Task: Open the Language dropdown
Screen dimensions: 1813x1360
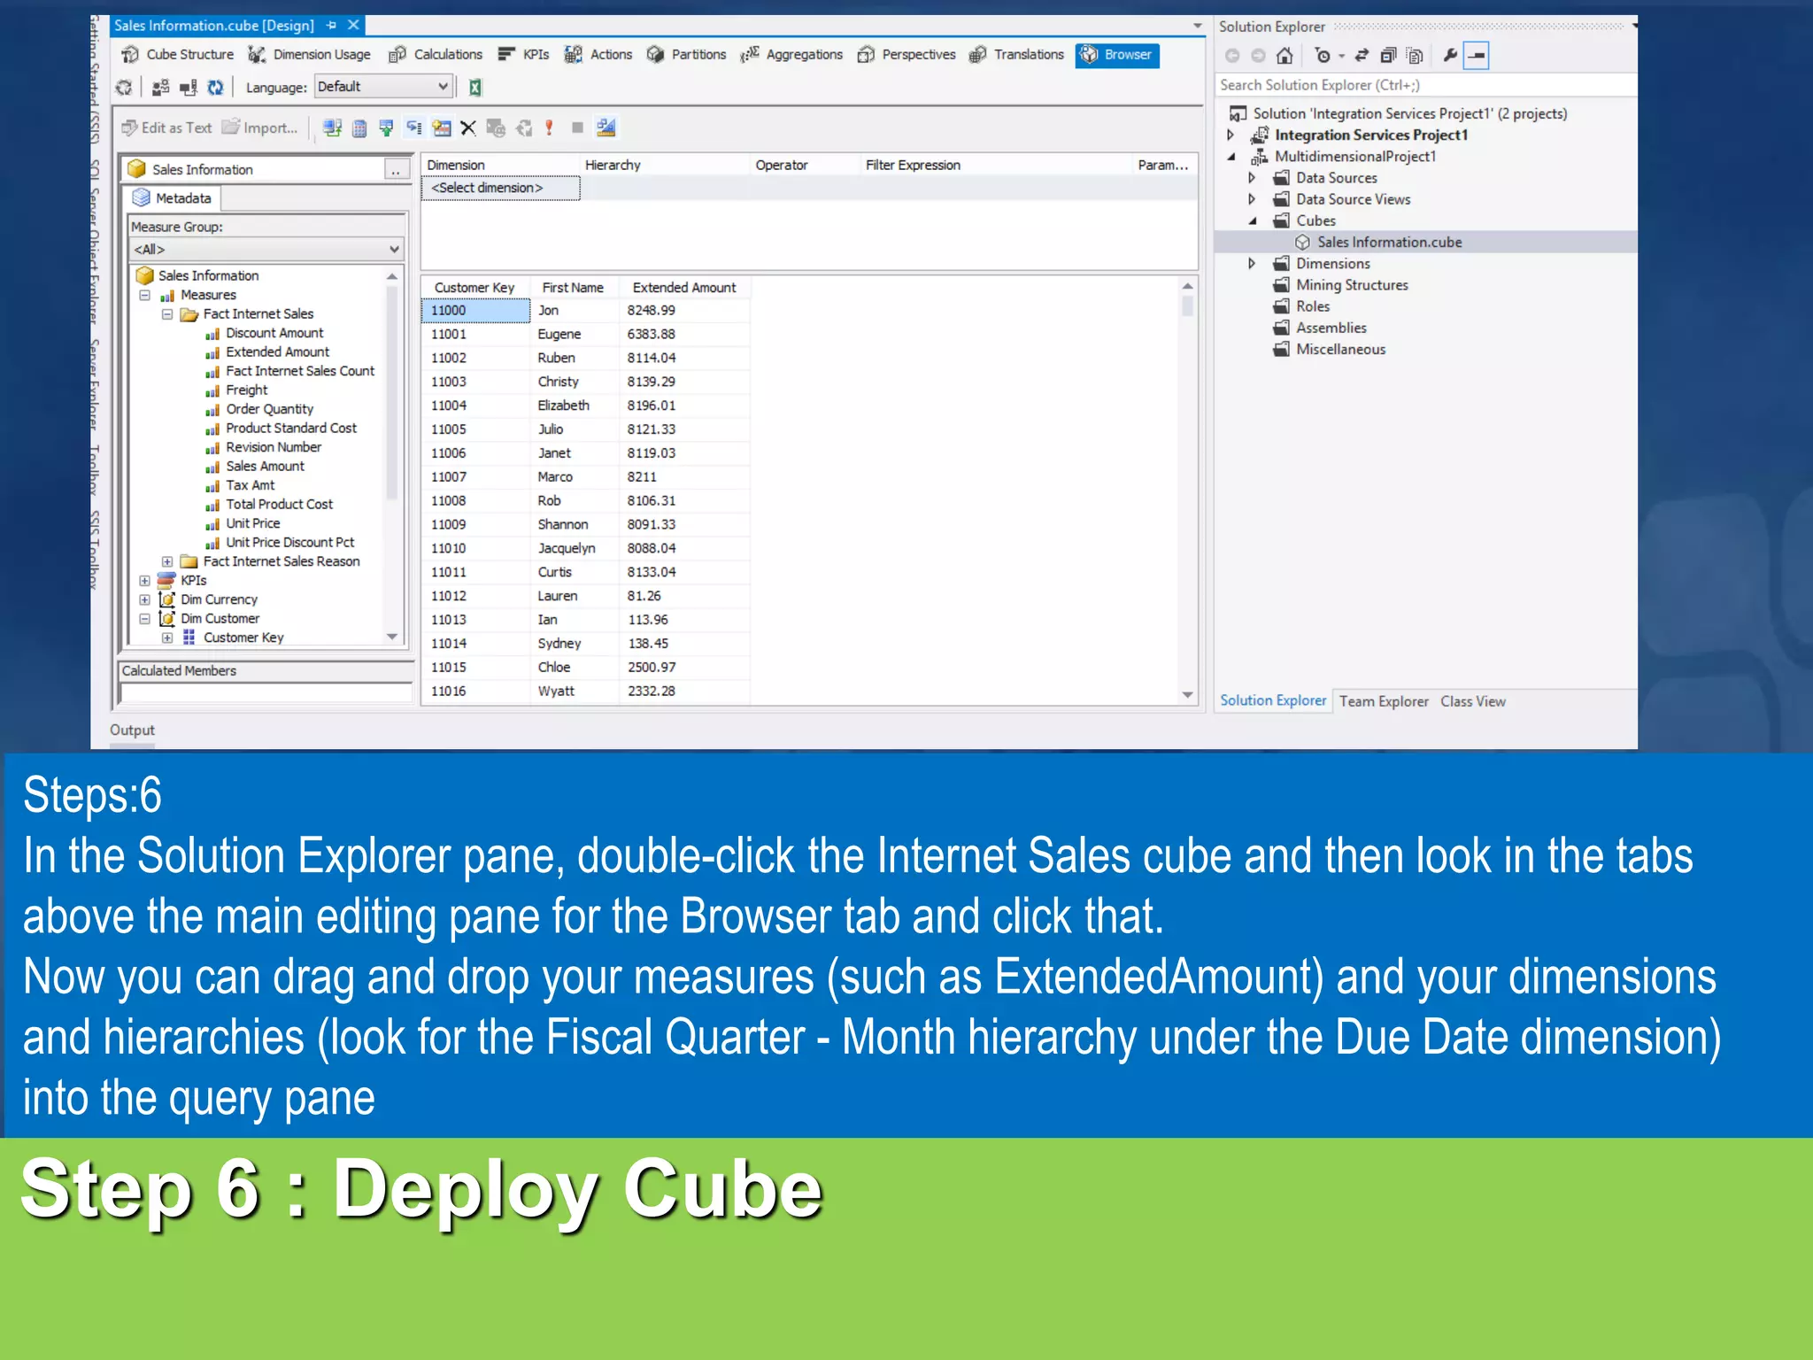Action: click(383, 87)
